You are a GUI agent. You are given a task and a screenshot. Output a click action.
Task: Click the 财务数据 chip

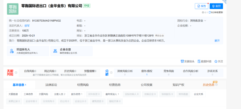183,94
